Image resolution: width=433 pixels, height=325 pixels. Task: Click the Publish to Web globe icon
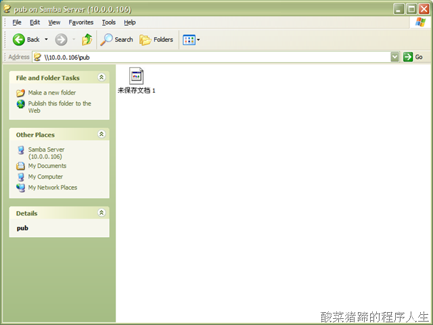pos(21,104)
